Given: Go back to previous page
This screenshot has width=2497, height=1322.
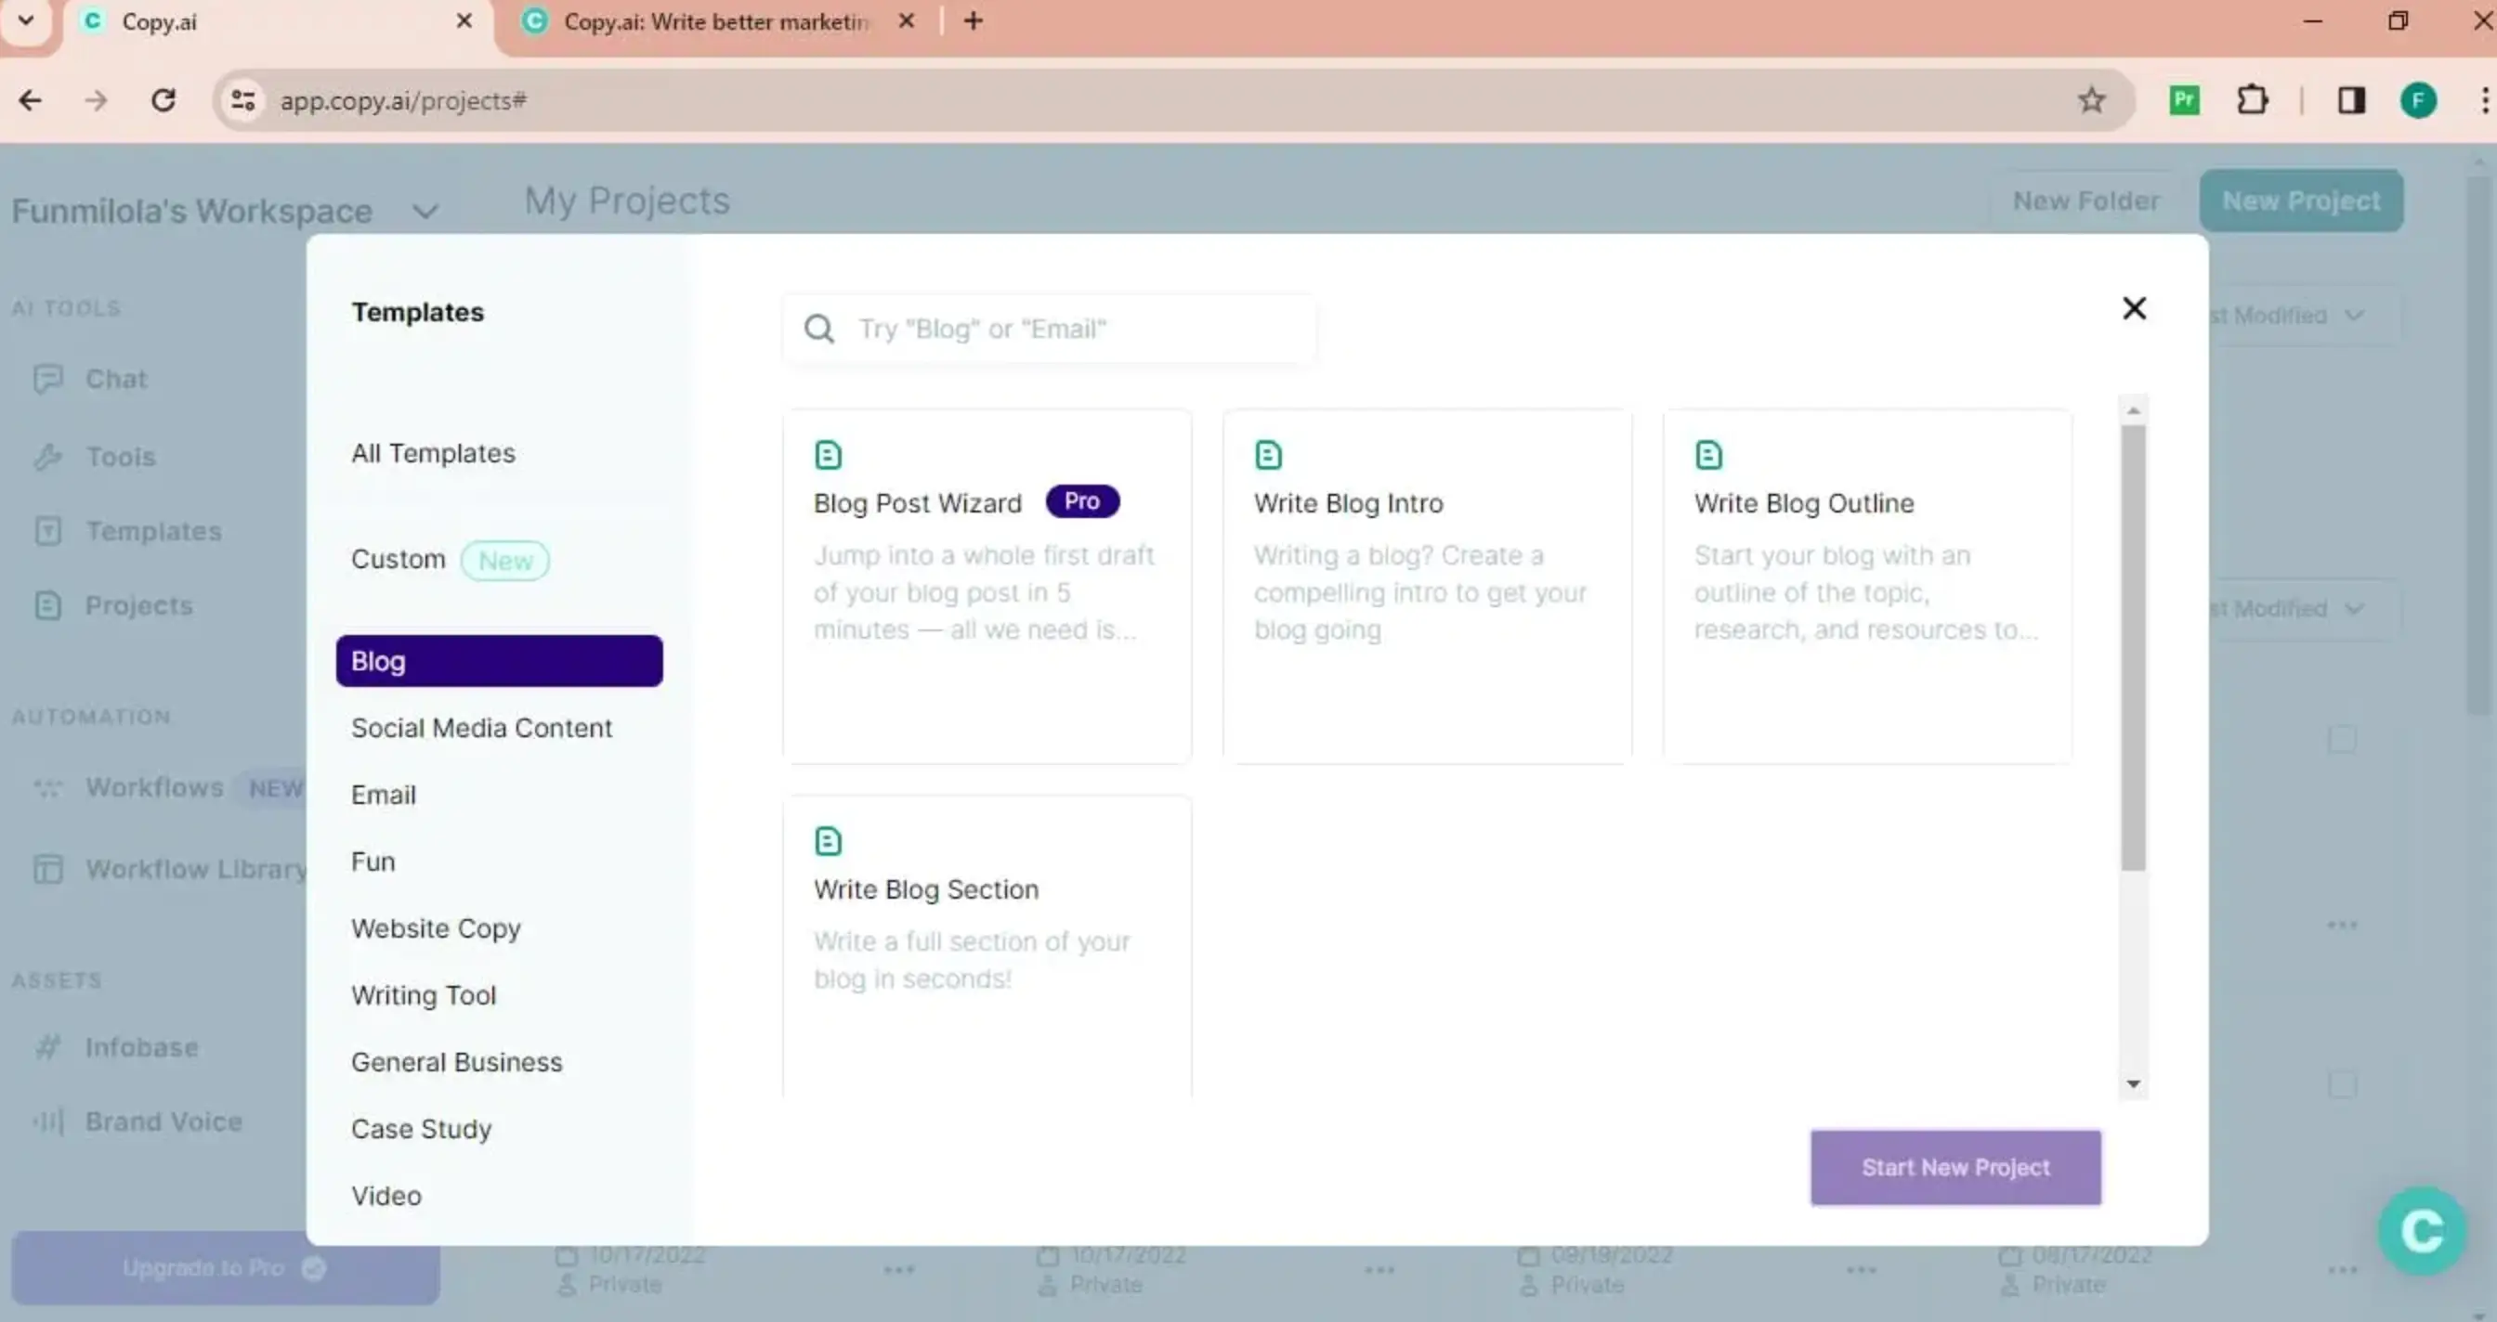Looking at the screenshot, I should 30,99.
